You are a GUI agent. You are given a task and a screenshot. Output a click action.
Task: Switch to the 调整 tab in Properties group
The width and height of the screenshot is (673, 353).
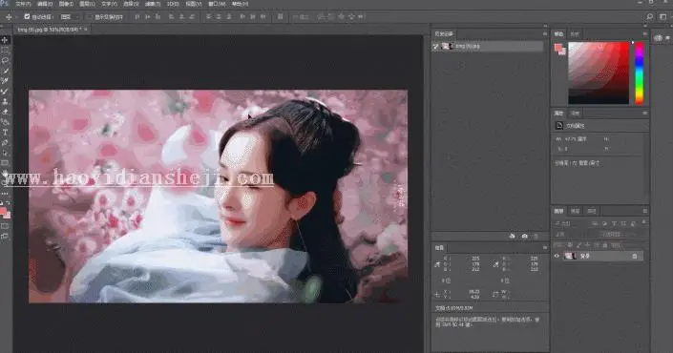[575, 114]
